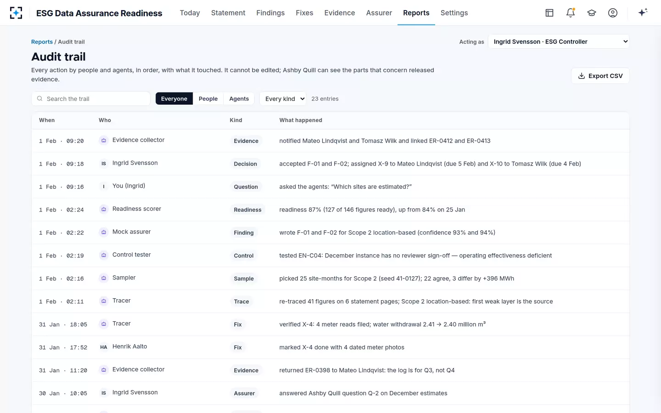Click agent icon beside Readiness scorer
The height and width of the screenshot is (413, 661).
(x=104, y=209)
